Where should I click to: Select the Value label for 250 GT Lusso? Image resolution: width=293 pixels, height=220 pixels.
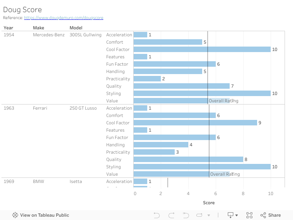(x=112, y=174)
